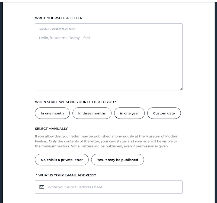Grab the letter textarea resize handle
217x203 pixels.
click(181, 88)
